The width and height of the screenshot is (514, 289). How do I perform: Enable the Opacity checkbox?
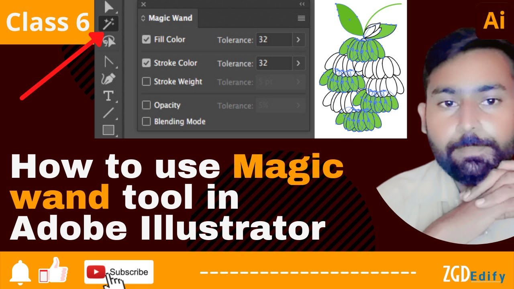146,105
